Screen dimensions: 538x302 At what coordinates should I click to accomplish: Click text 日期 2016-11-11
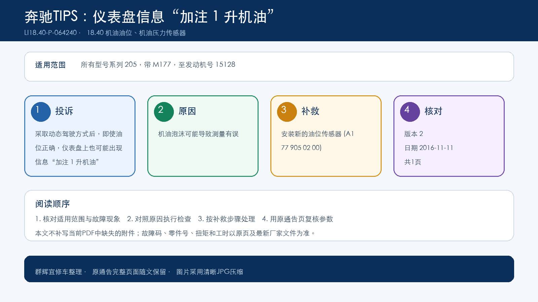[429, 148]
